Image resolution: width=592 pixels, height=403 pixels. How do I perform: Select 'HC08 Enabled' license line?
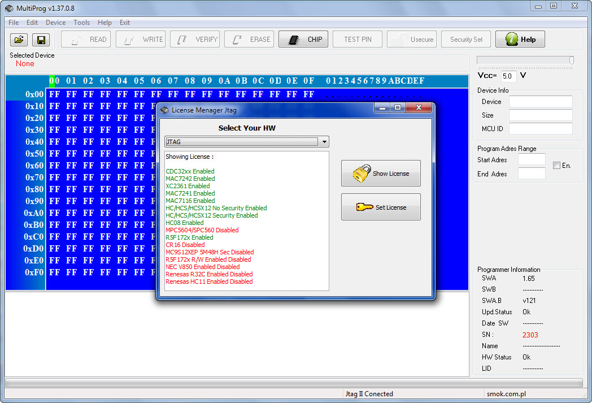coord(185,223)
